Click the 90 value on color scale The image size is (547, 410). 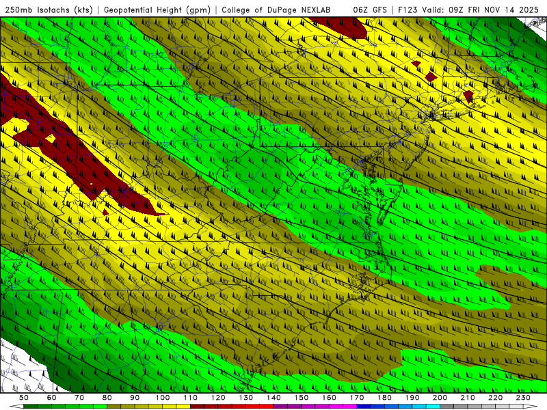[135, 398]
